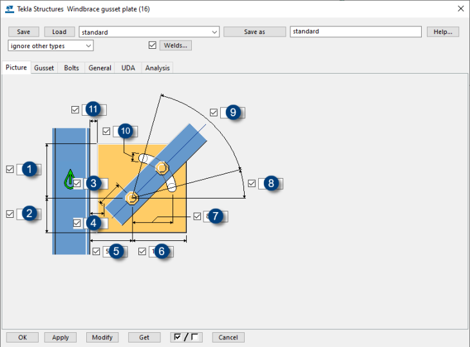
Task: Toggle the checkbox for gap field 11
Action: click(75, 110)
